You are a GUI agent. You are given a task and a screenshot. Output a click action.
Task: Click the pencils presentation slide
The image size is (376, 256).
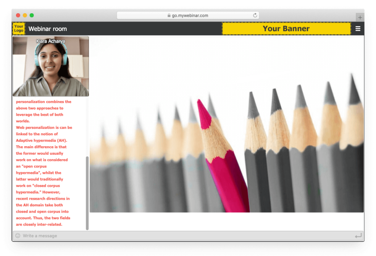pos(227,124)
